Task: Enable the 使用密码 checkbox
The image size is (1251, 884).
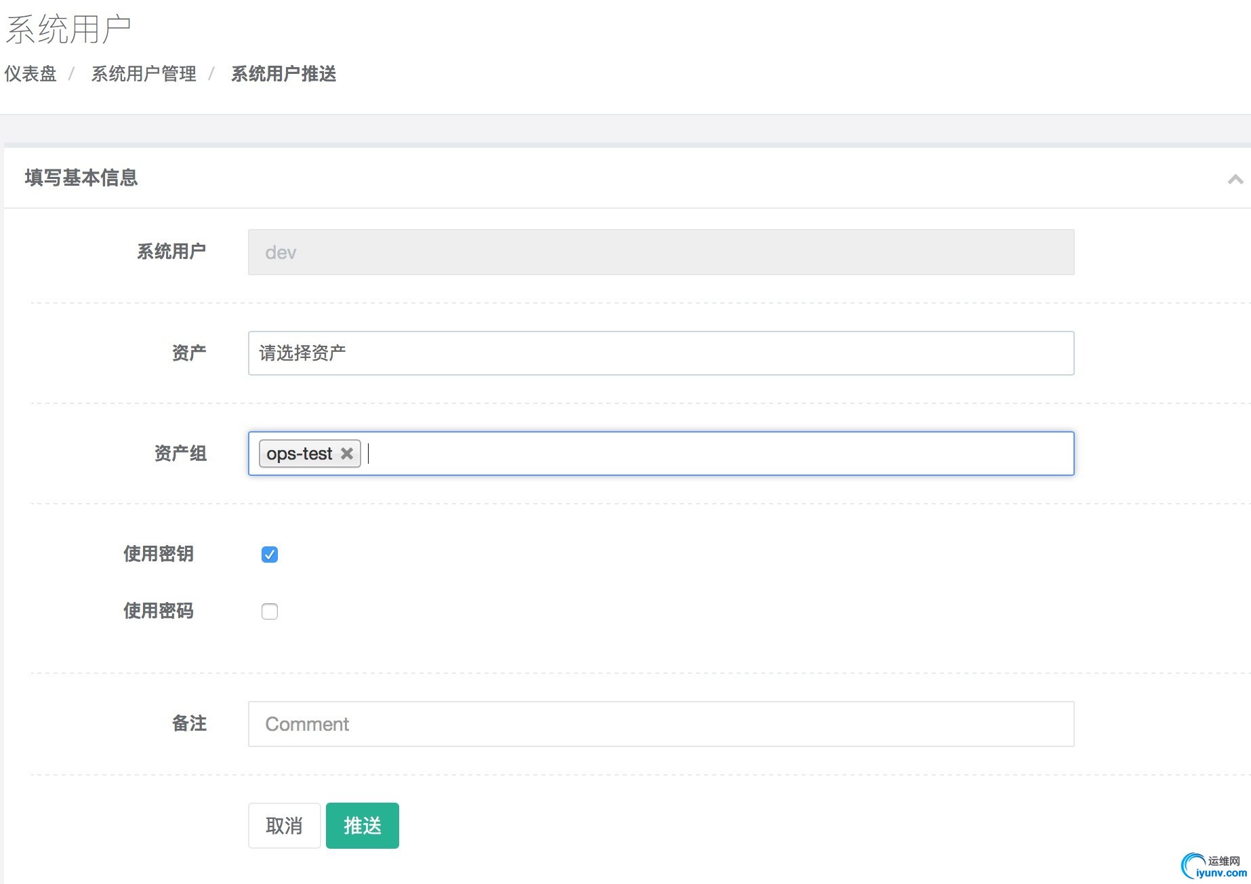Action: (270, 611)
